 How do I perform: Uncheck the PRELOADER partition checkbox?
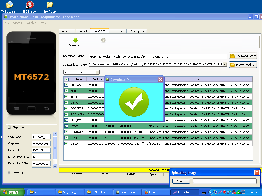coord(66,85)
